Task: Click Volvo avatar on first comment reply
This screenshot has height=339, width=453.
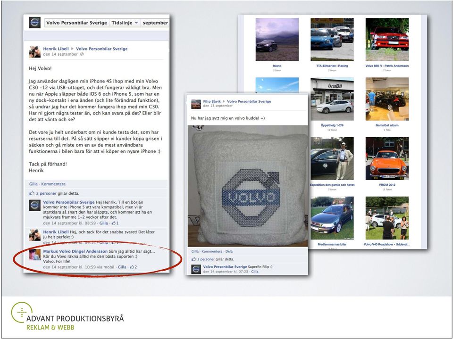Action: (x=34, y=205)
